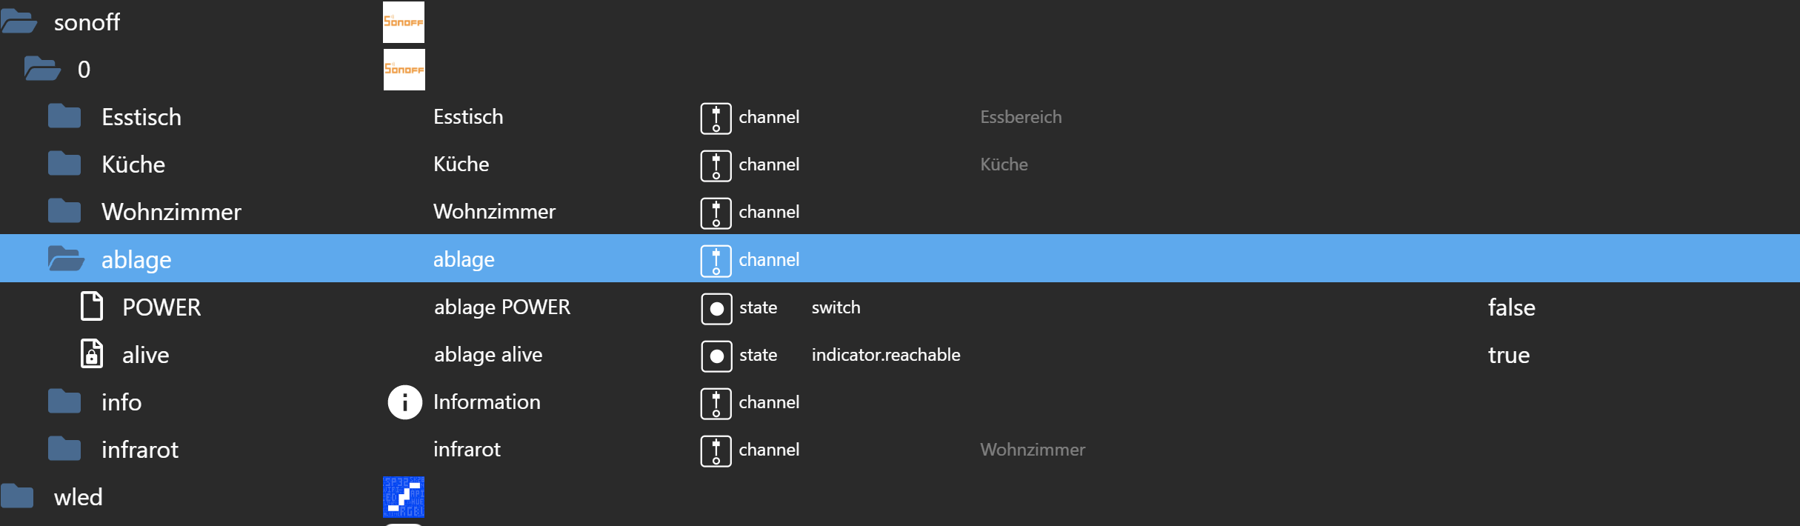
Task: Click the state icon in alive row
Action: tap(716, 356)
